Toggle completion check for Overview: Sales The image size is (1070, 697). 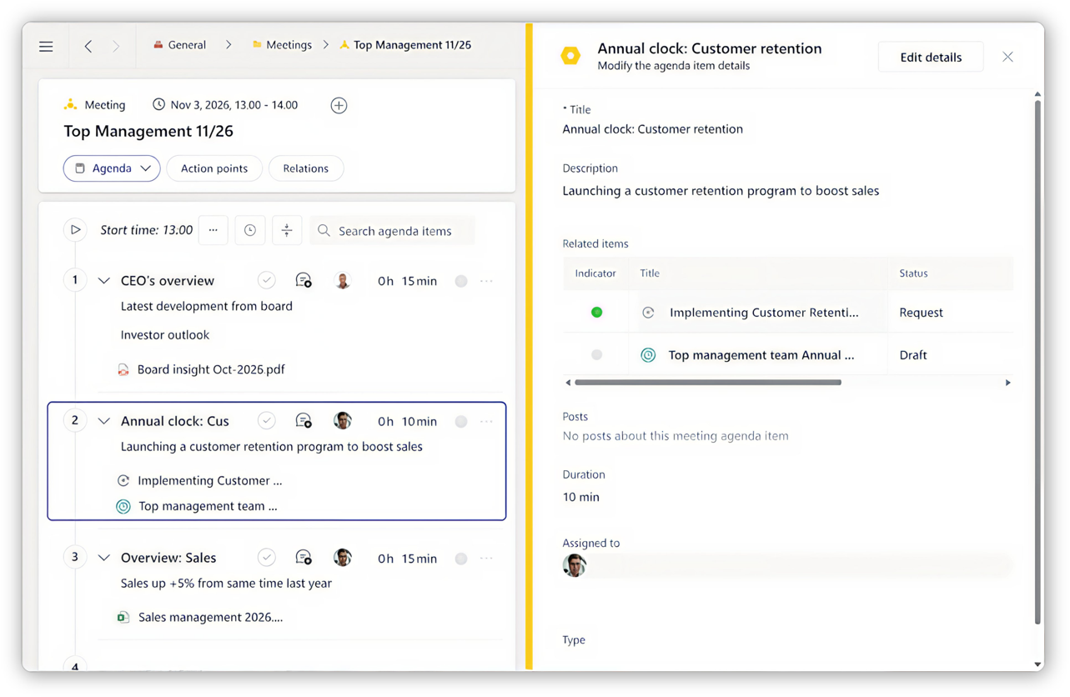point(267,558)
